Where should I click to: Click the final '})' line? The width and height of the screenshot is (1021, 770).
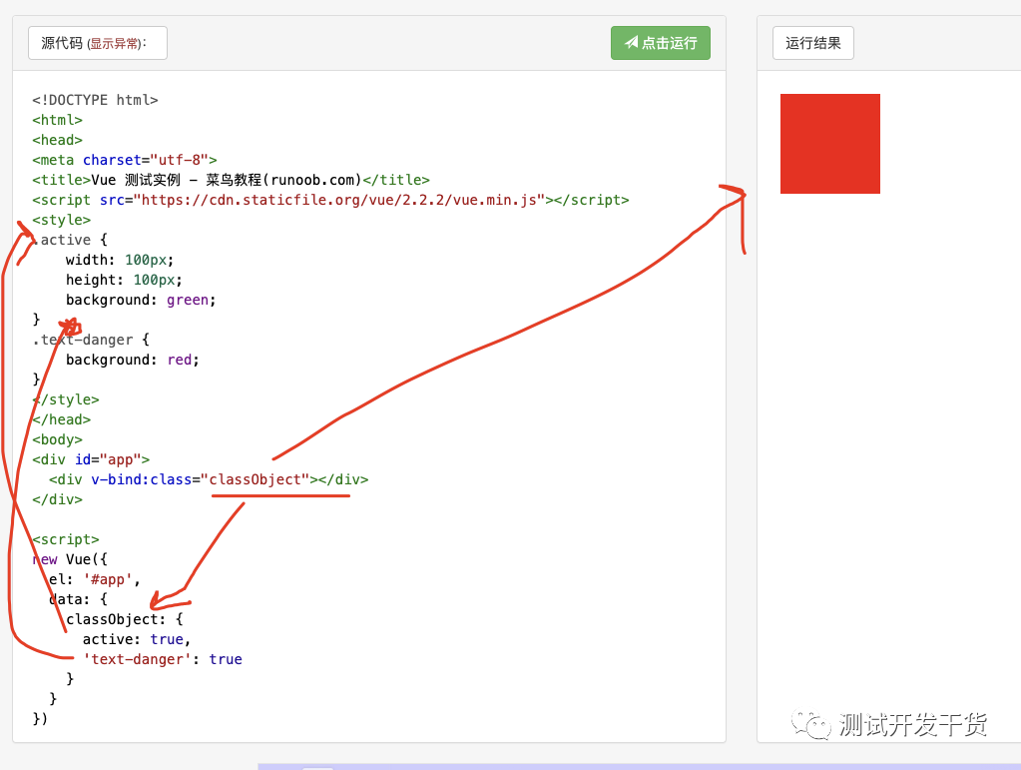[x=40, y=718]
